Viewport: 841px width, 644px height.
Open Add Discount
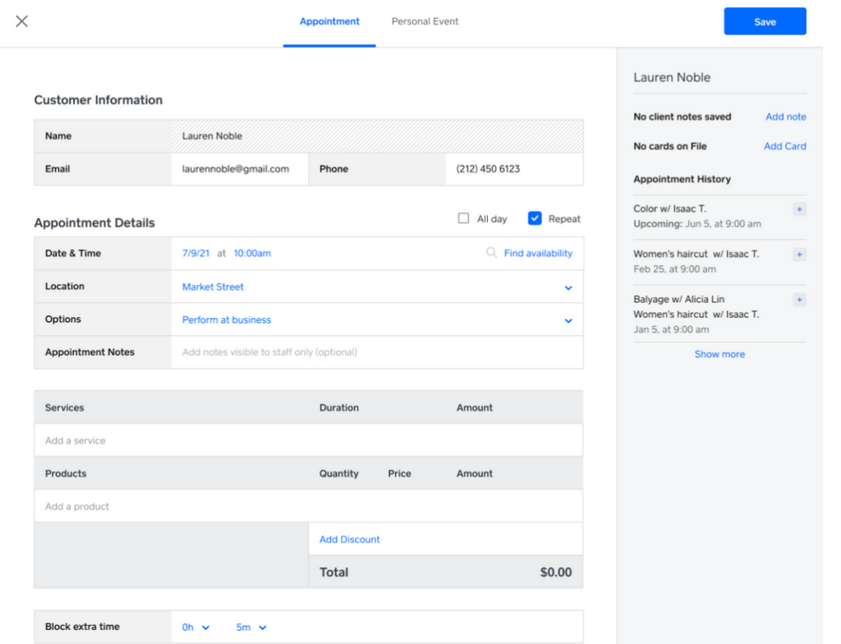click(349, 539)
